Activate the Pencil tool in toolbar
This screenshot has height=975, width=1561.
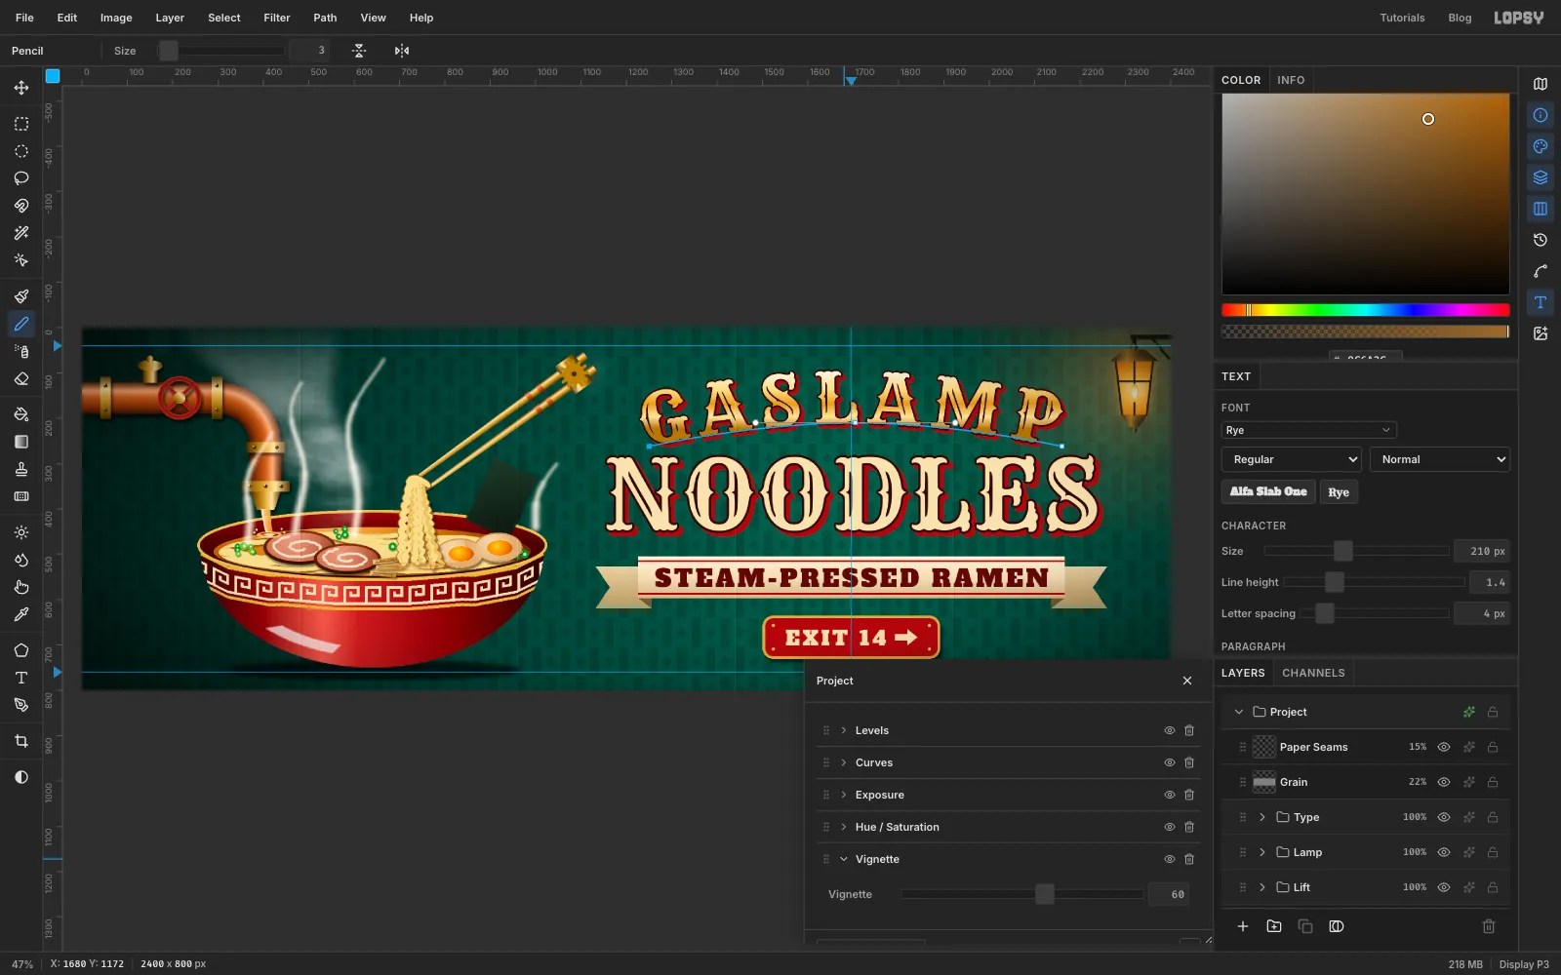tap(21, 324)
